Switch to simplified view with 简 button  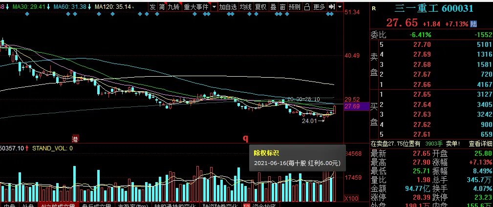pyautogui.click(x=162, y=7)
